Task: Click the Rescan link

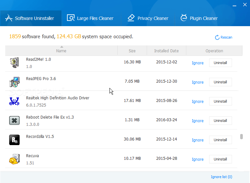Action: click(226, 37)
